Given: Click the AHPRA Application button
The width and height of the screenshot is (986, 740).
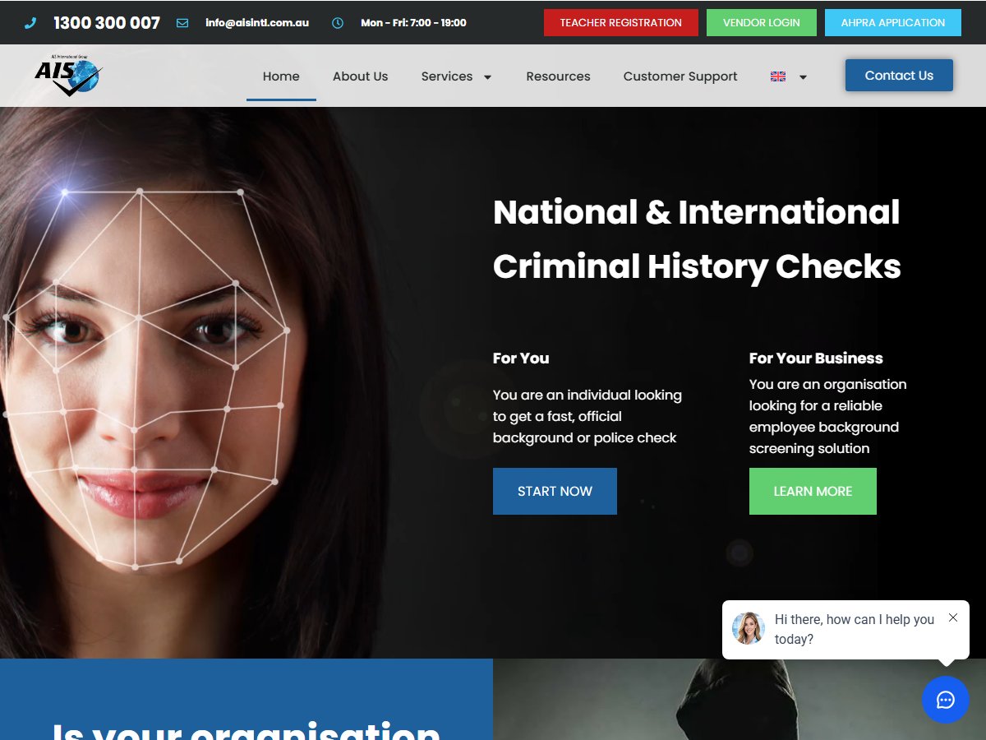Looking at the screenshot, I should (893, 23).
